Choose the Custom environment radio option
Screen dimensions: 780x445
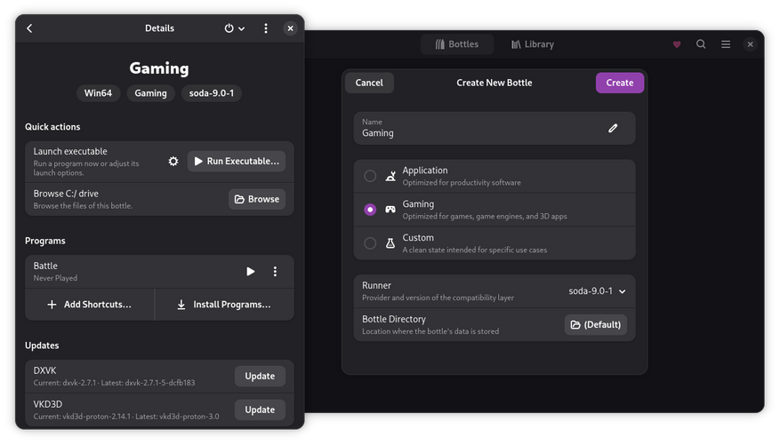370,243
